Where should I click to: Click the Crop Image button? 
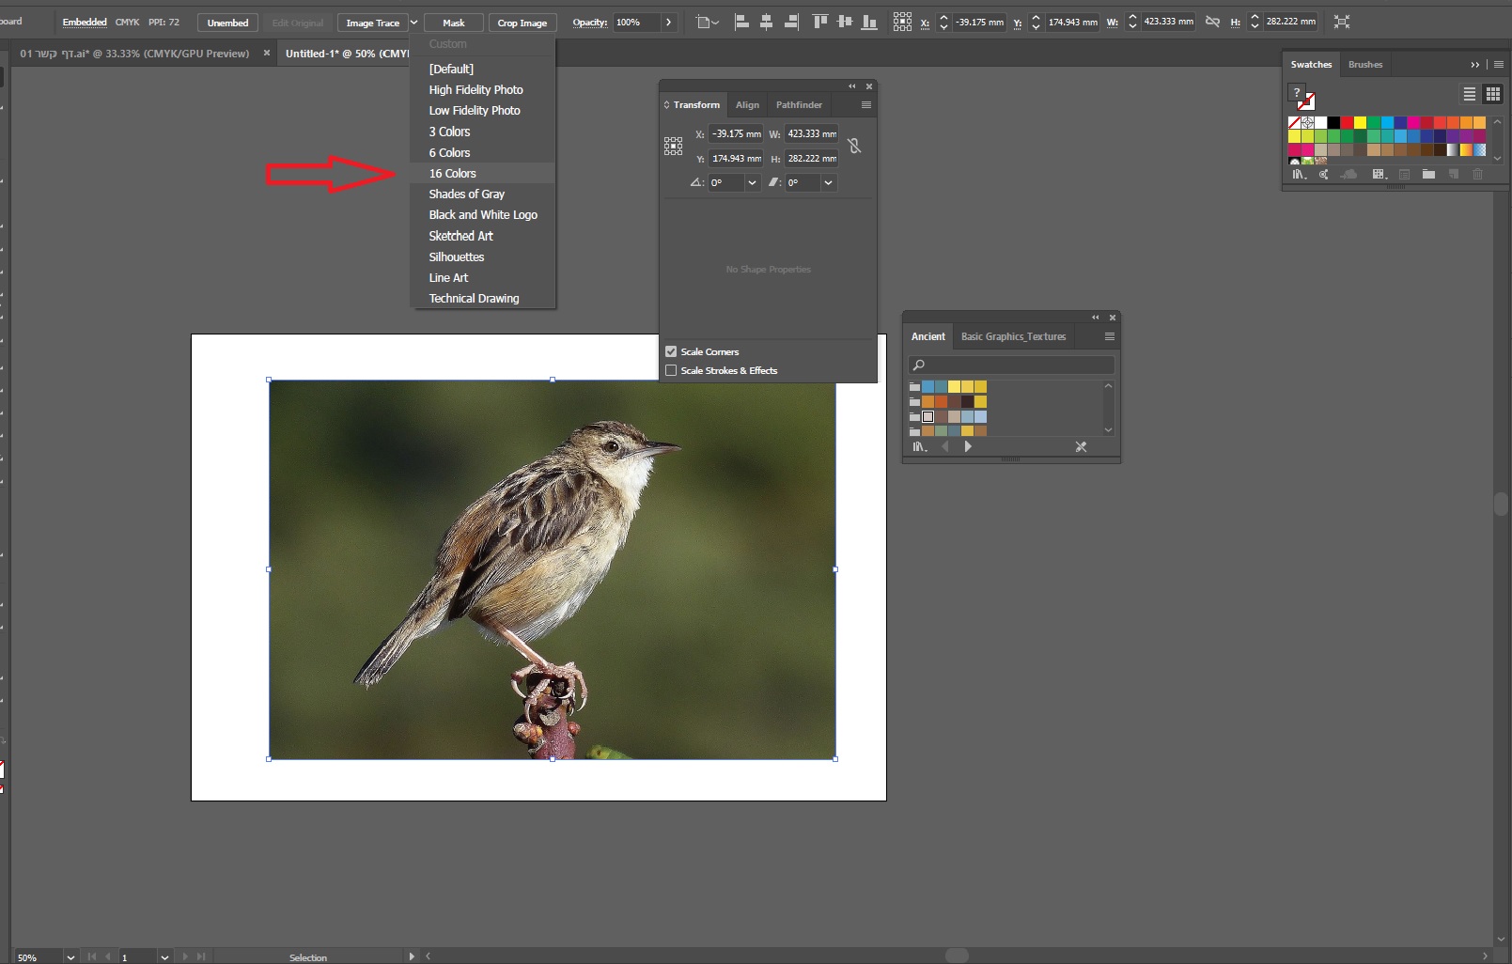coord(522,23)
